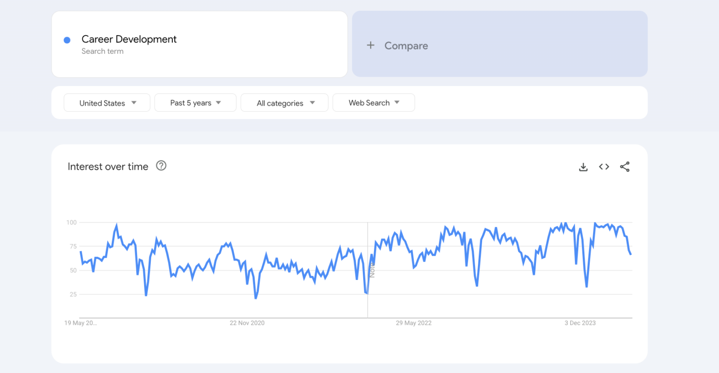Select the download icon above the chart
This screenshot has height=373, width=719.
583,166
